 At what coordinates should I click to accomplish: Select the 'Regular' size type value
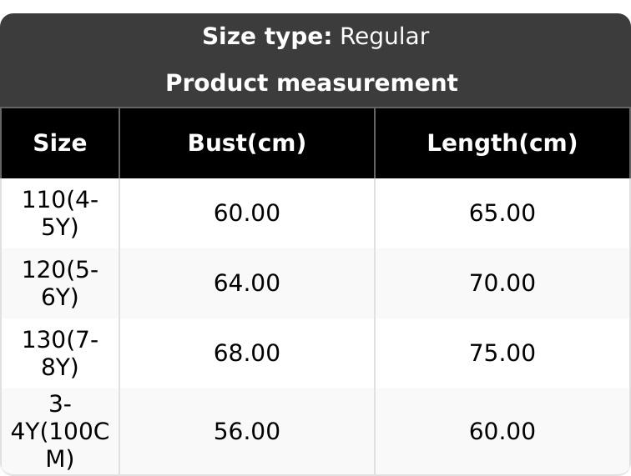385,37
